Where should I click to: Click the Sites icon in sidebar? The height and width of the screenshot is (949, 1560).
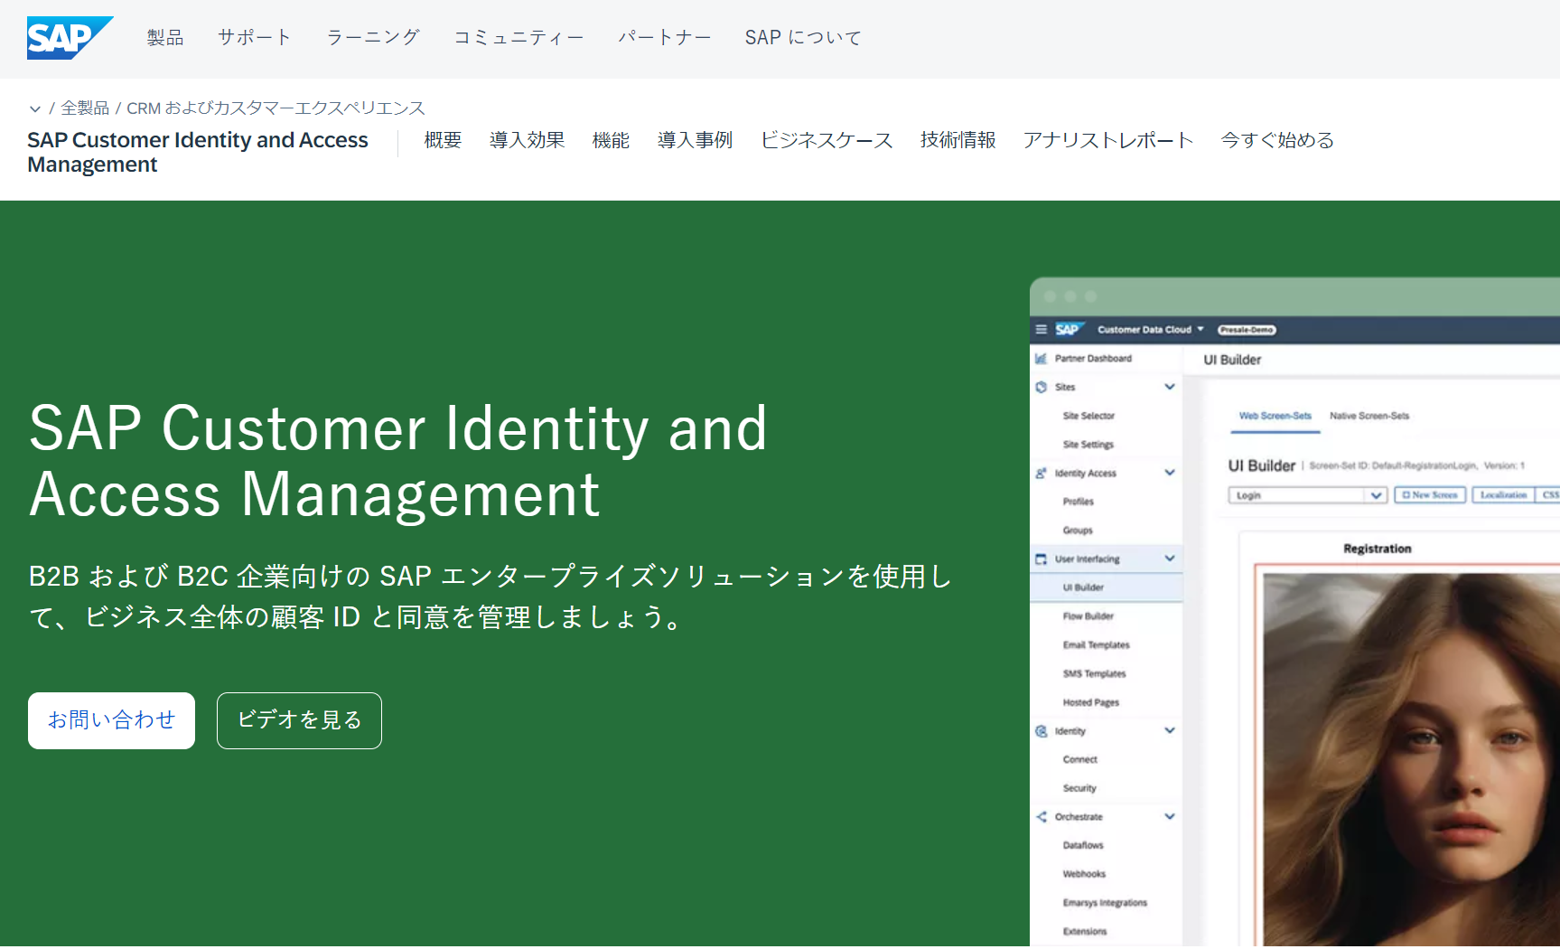[x=1041, y=387]
